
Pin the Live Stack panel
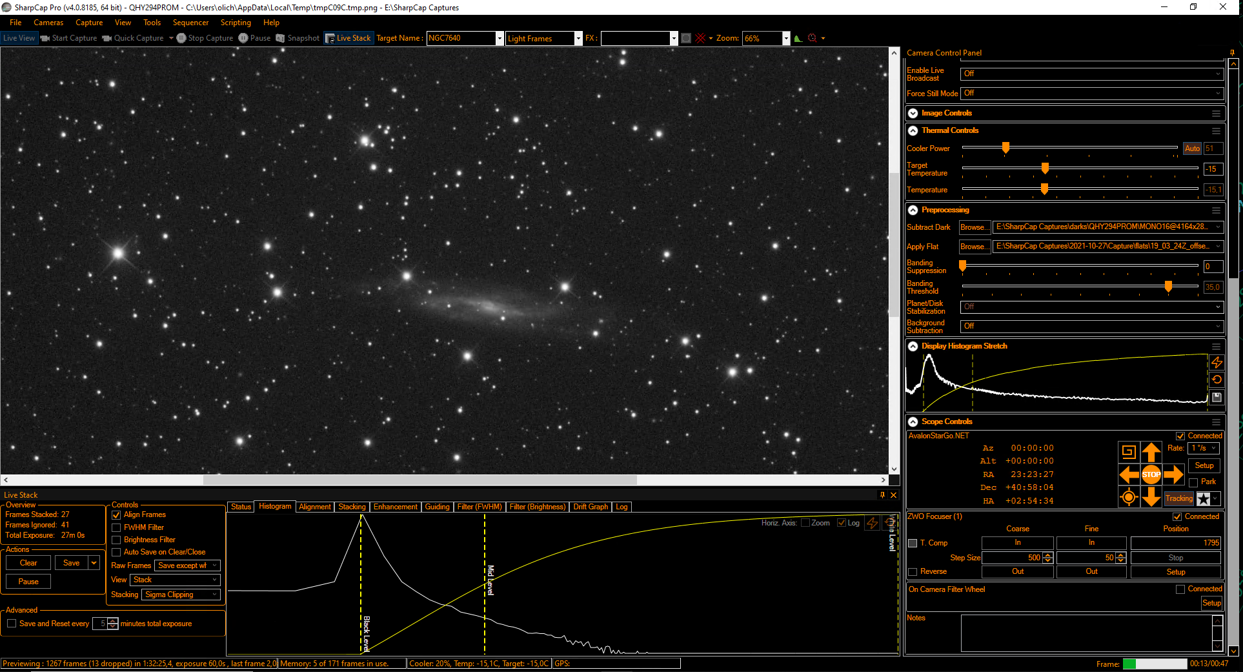tap(882, 495)
